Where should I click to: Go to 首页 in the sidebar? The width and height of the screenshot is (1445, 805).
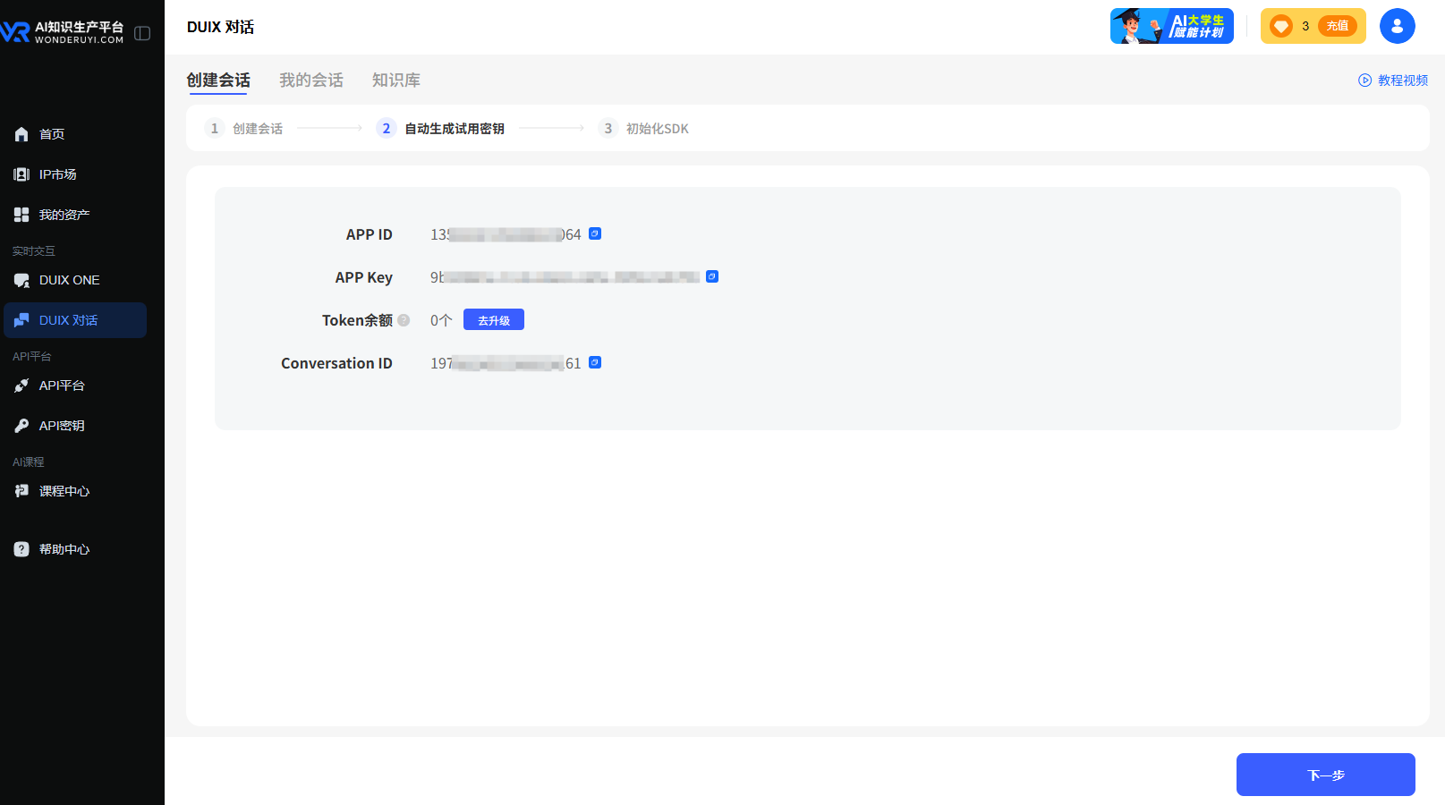[52, 134]
